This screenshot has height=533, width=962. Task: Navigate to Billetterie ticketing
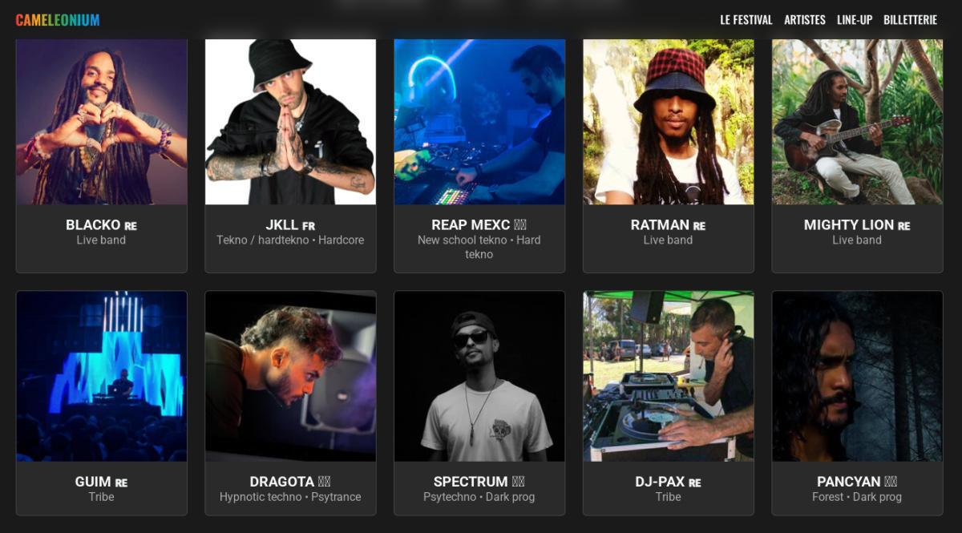coord(910,20)
